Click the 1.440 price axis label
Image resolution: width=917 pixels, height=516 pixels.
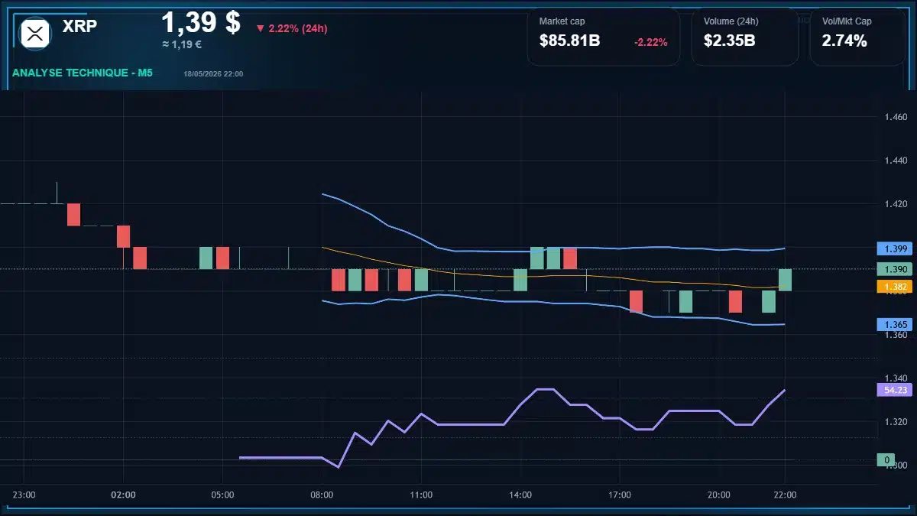point(895,161)
